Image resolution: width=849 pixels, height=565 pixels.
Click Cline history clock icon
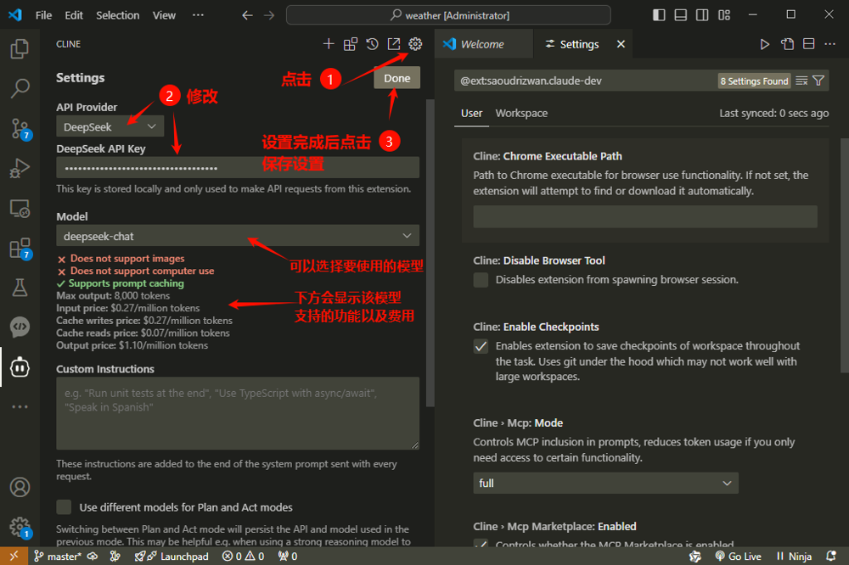coord(372,44)
